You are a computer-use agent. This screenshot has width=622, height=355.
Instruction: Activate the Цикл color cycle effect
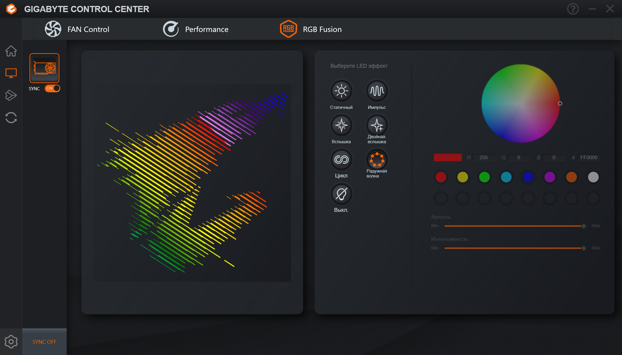(341, 160)
